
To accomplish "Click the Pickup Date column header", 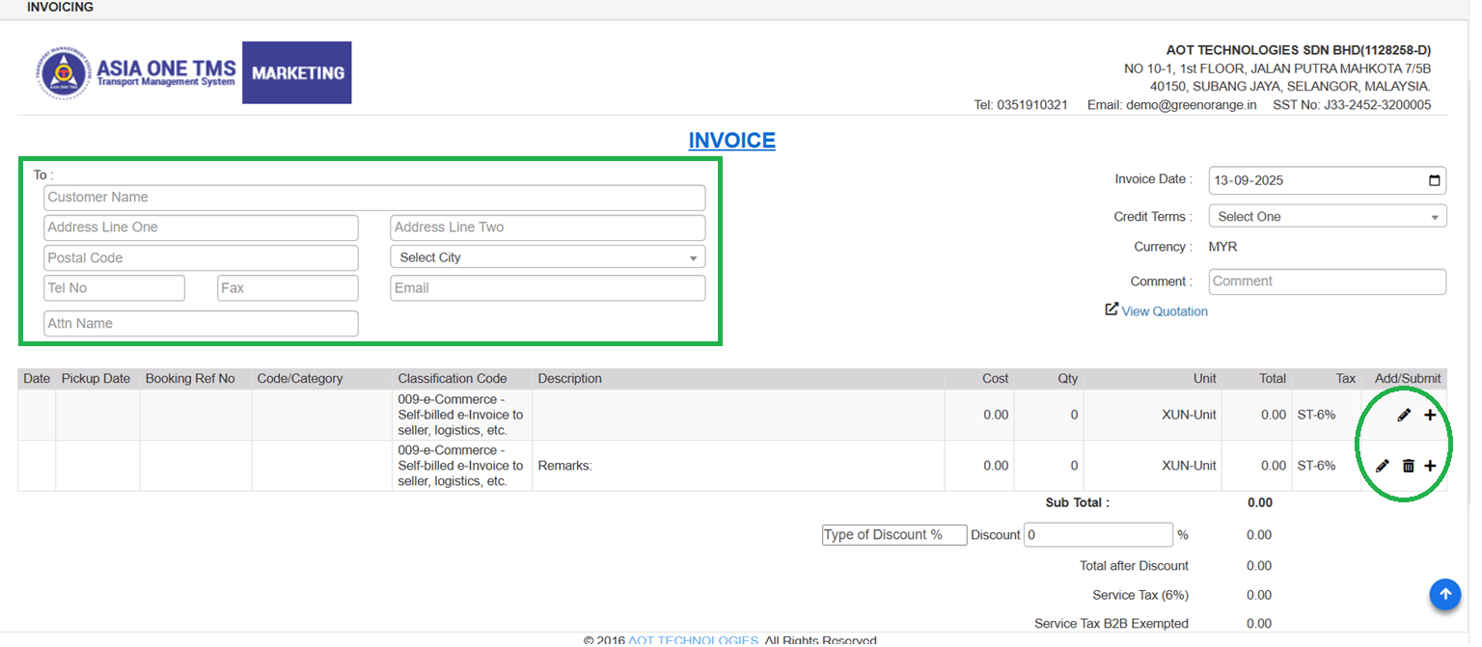I will (96, 379).
